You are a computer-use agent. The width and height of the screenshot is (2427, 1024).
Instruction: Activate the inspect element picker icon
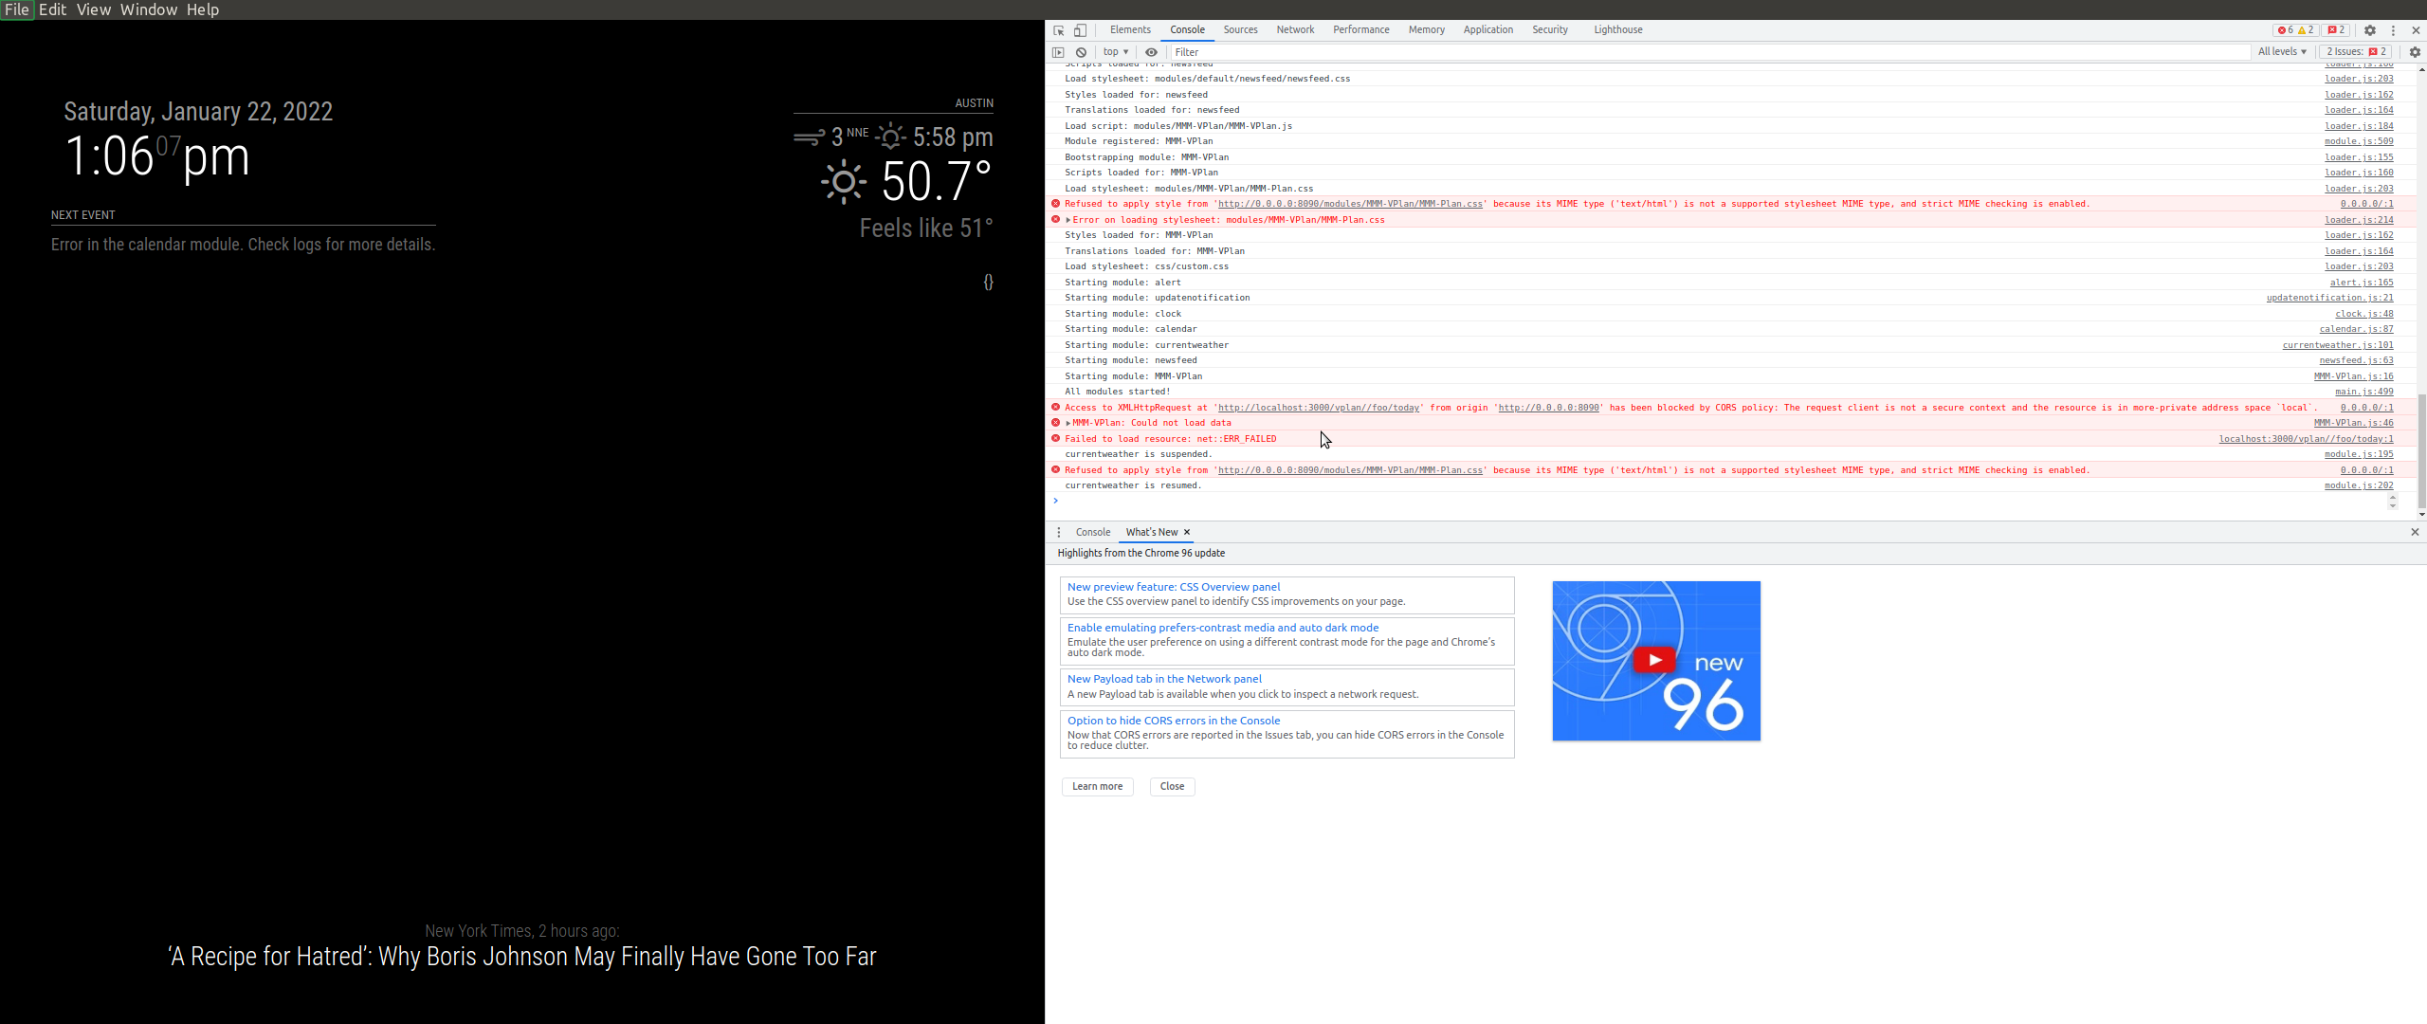pos(1059,30)
